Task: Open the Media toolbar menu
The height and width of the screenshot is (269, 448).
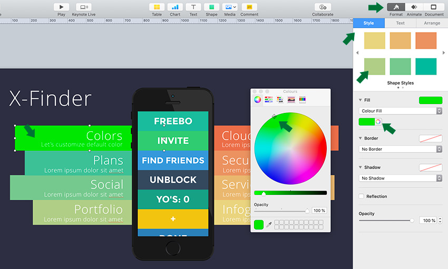Action: point(230,7)
